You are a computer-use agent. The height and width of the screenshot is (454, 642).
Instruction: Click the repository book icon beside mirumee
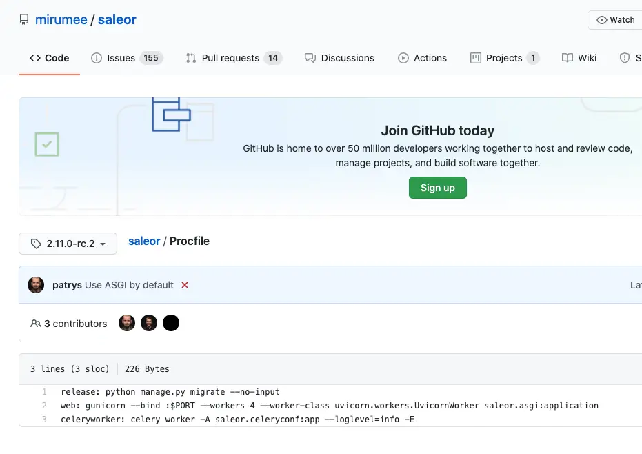click(24, 20)
